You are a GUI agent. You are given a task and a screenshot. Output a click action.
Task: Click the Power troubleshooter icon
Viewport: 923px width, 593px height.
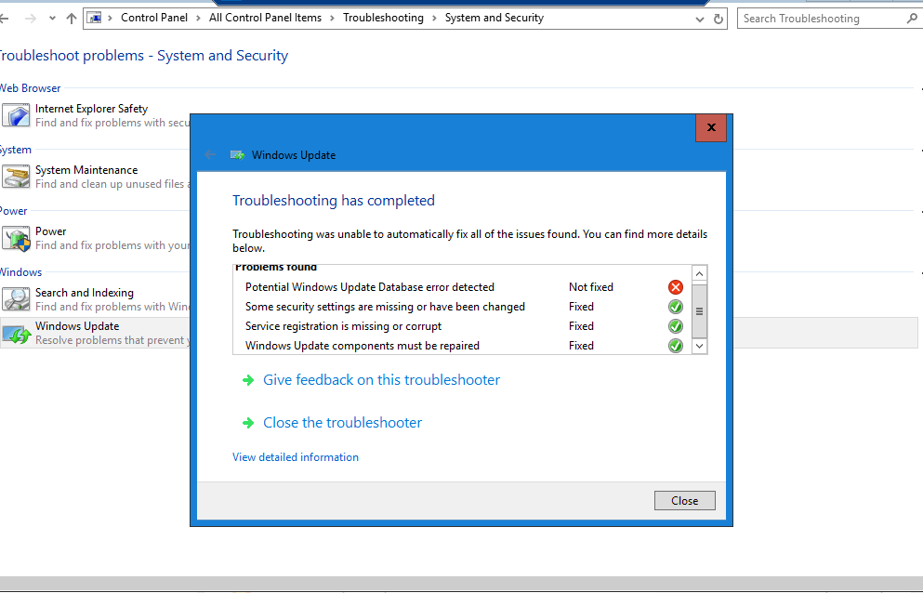tap(16, 239)
